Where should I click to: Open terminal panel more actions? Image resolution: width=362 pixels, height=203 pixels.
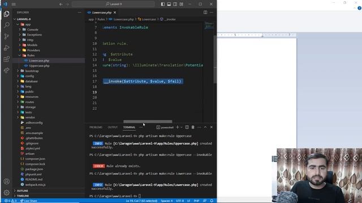click(199, 127)
